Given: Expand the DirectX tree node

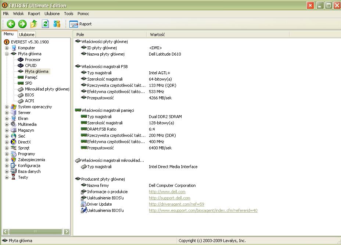Looking at the screenshot, I should pyautogui.click(x=7, y=142).
